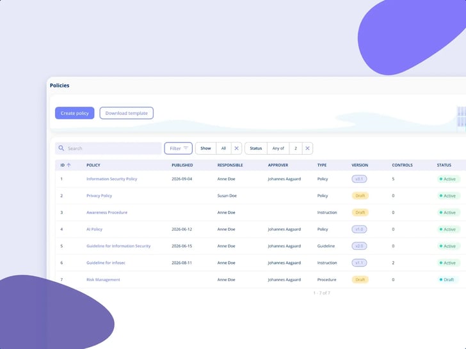Click the ID sort arrow icon
This screenshot has height=349, width=466.
pyautogui.click(x=68, y=166)
